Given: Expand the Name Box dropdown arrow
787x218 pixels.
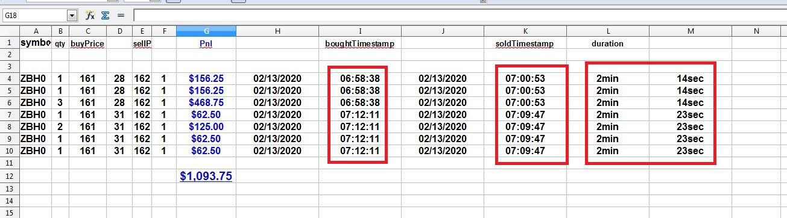Looking at the screenshot, I should pos(72,15).
